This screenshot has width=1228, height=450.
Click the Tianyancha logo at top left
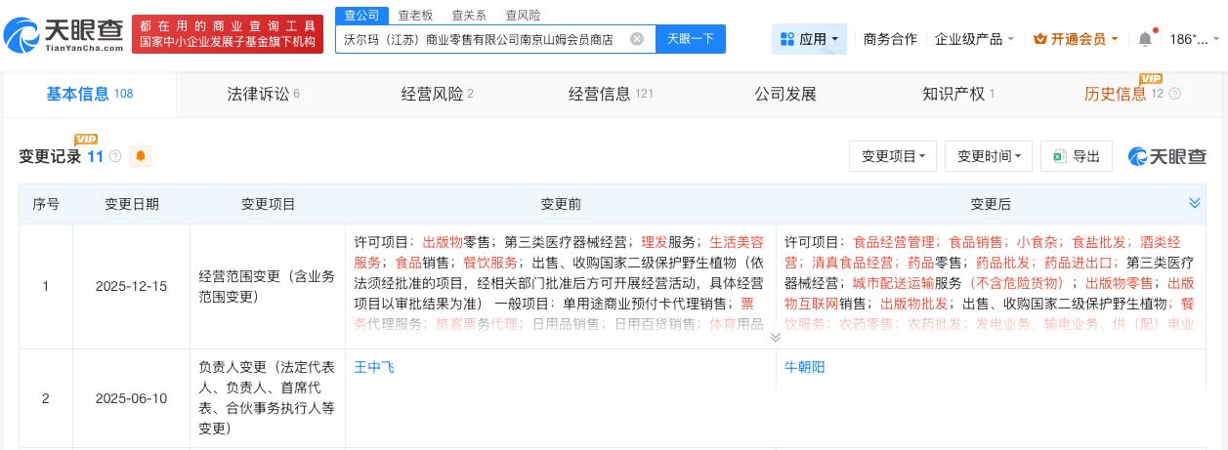click(x=64, y=36)
